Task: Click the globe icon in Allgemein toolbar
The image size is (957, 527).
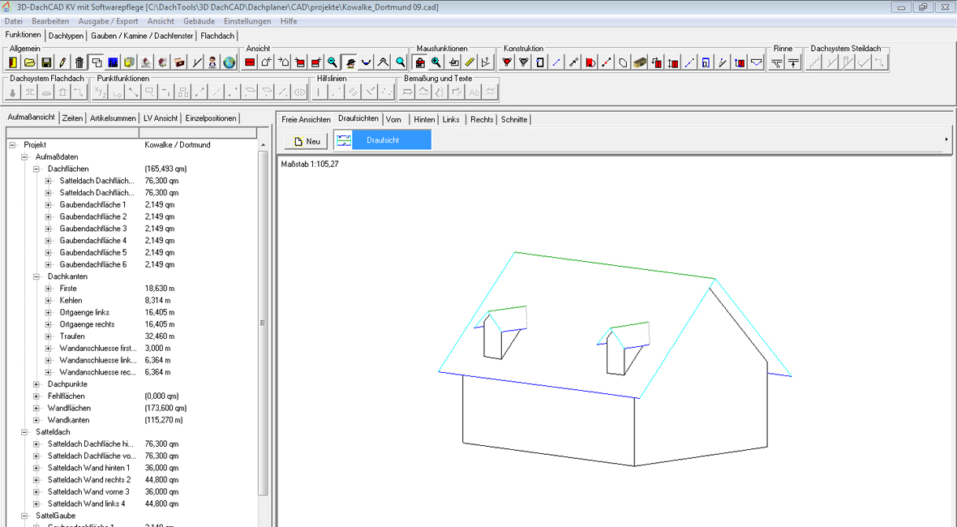Action: coord(230,62)
